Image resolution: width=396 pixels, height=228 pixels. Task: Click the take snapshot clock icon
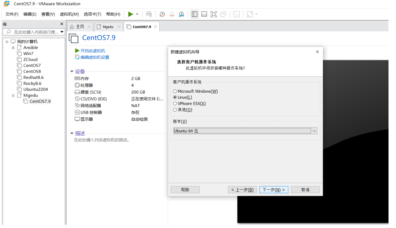coord(162,14)
